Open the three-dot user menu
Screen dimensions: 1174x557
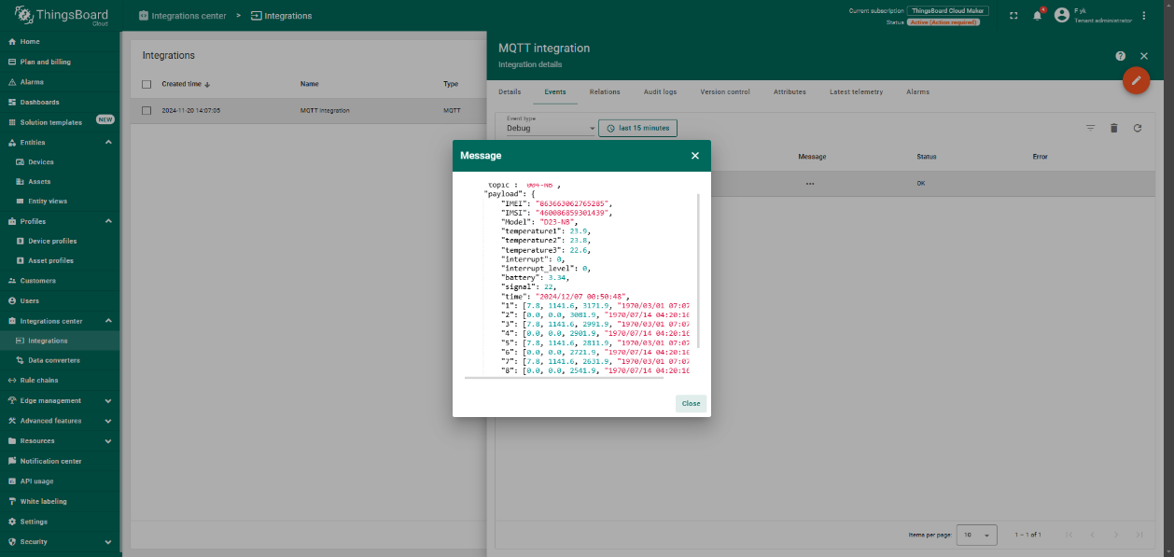point(1144,16)
